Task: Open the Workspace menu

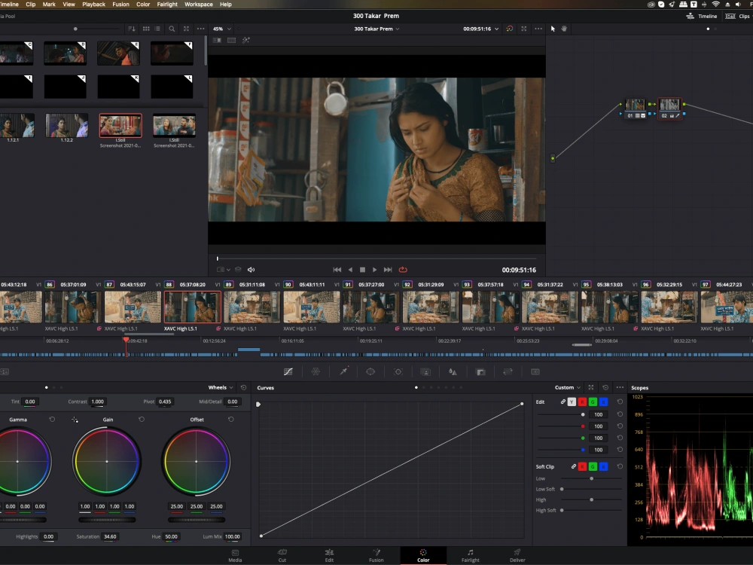Action: click(199, 5)
